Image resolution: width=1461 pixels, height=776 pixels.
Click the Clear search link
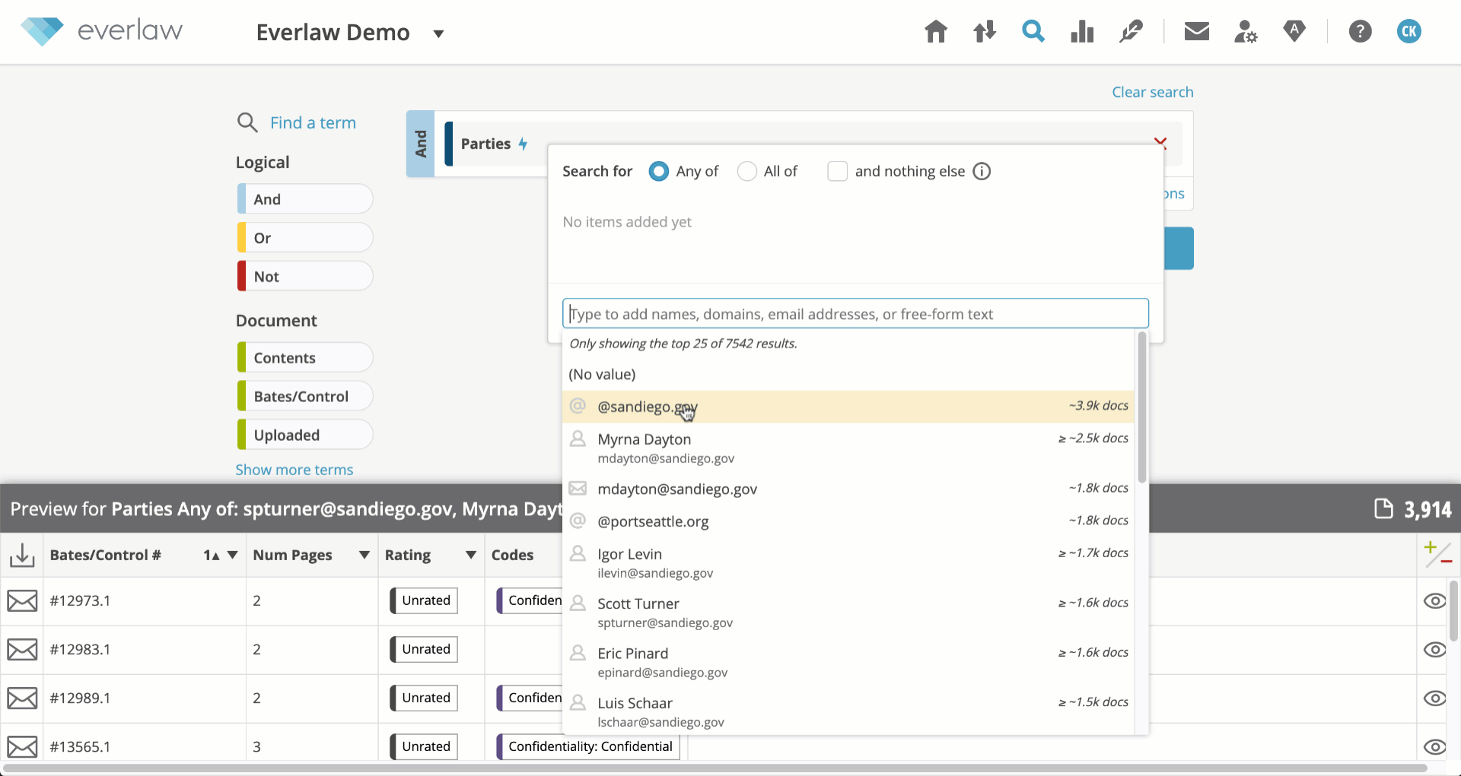point(1152,92)
